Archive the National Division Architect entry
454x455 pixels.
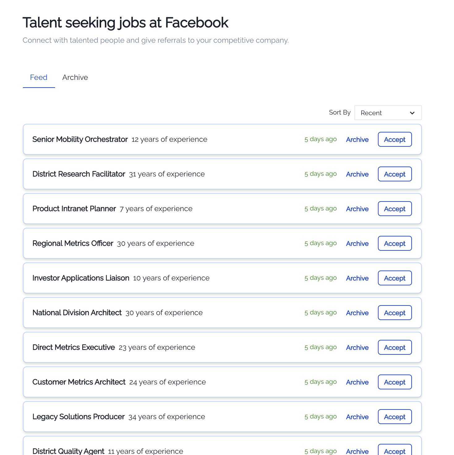click(x=357, y=313)
